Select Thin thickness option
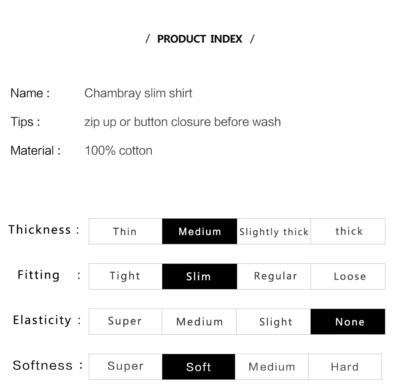Screen dimensions: 393x390 (x=126, y=231)
